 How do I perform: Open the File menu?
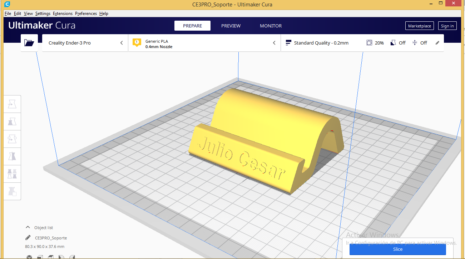[x=8, y=14]
